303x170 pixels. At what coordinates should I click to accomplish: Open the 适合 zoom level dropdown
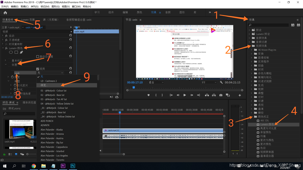pyautogui.click(x=156, y=82)
